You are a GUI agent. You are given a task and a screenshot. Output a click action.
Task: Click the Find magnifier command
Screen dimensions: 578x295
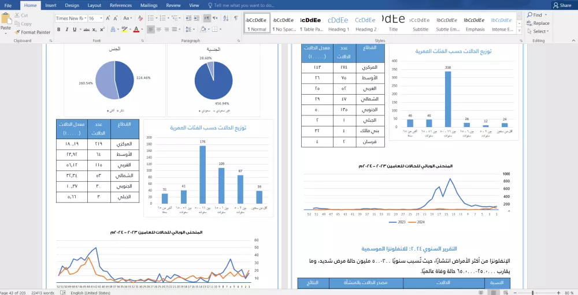[x=535, y=15]
